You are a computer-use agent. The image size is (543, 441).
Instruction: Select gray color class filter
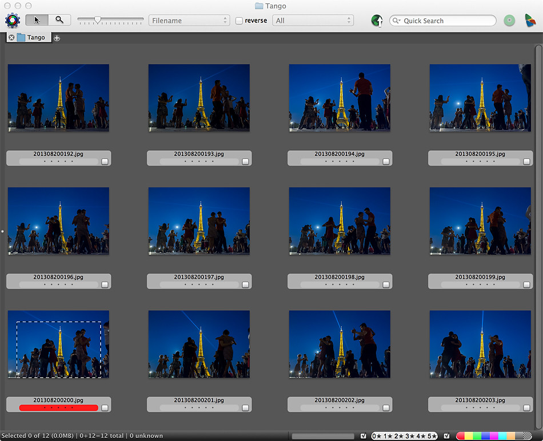pos(519,436)
